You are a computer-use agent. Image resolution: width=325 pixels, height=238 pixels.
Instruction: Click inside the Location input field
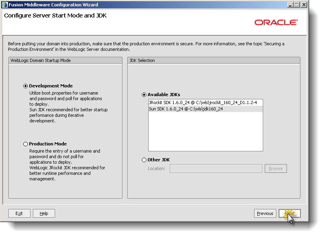pos(216,168)
